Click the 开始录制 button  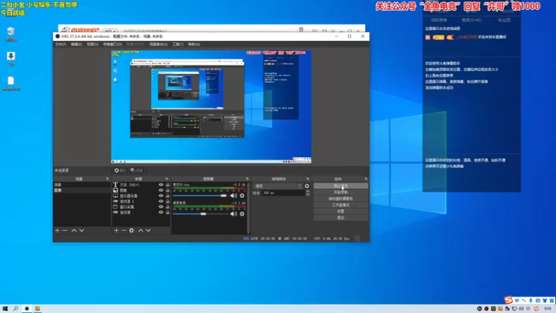coord(341,193)
